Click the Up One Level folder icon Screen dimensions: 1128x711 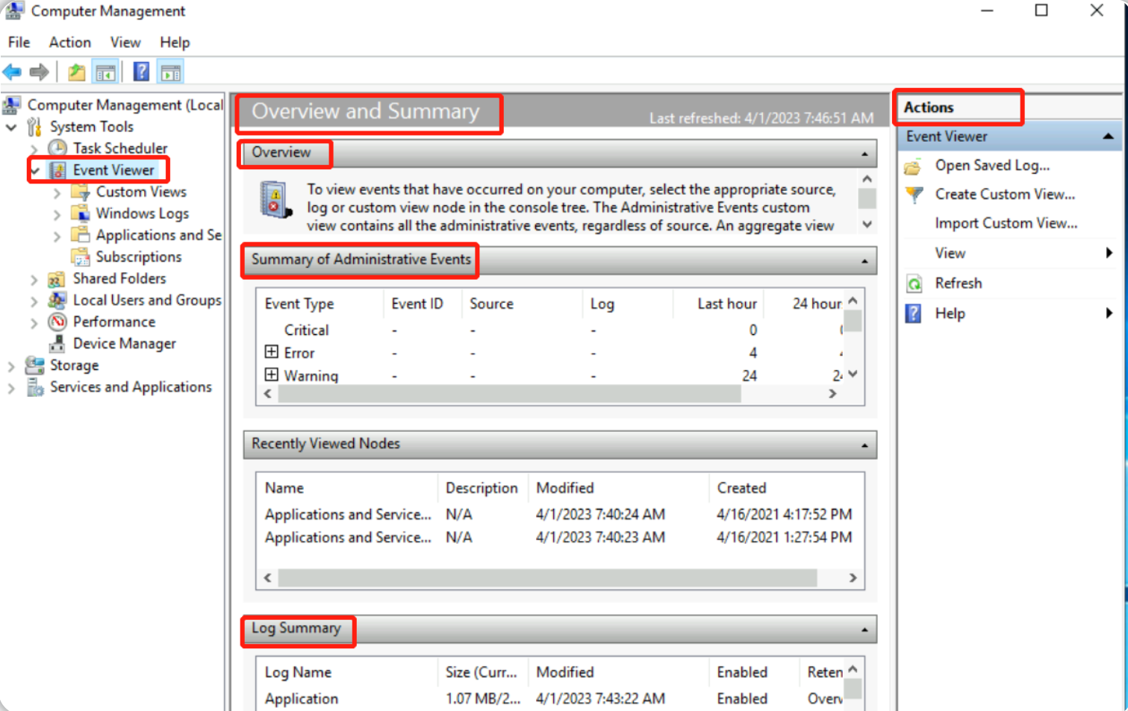(x=76, y=72)
